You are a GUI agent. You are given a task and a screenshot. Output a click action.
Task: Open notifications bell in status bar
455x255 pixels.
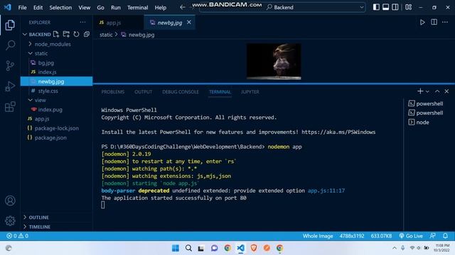446,236
